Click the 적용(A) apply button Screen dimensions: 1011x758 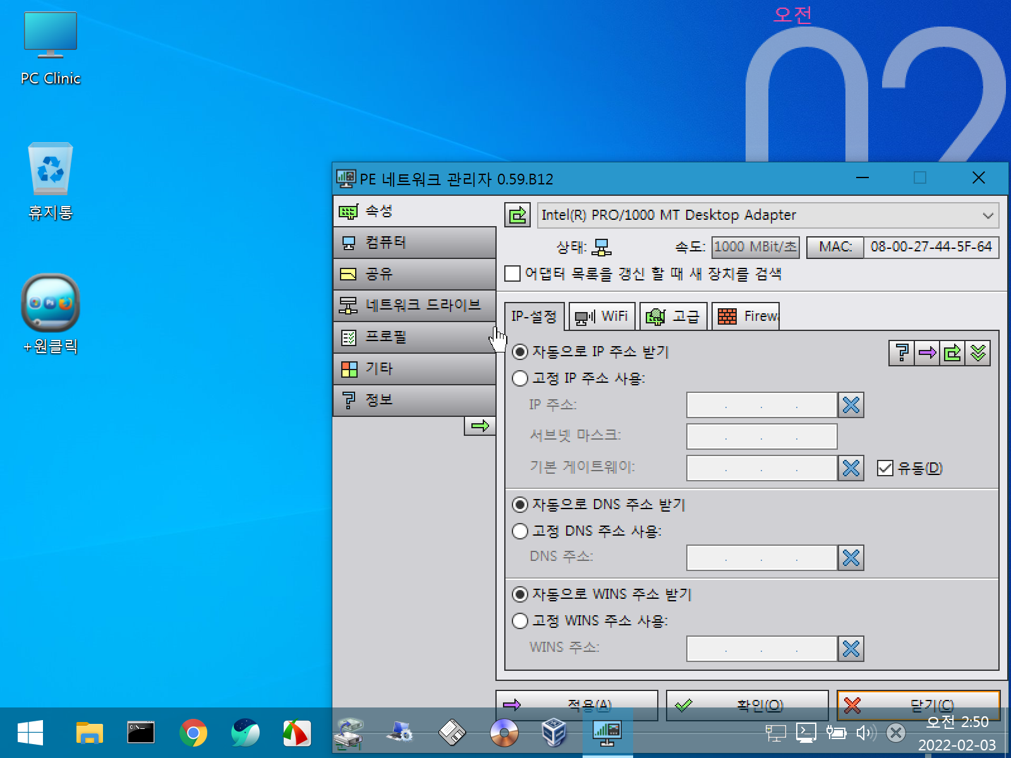pos(577,705)
